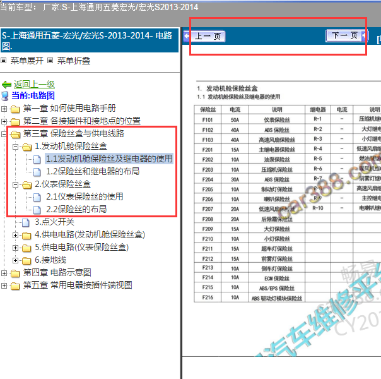The width and height of the screenshot is (381, 379).
Task: Select 4.供电电路(发动机舱保险丝盒) label
Action: pyautogui.click(x=90, y=235)
